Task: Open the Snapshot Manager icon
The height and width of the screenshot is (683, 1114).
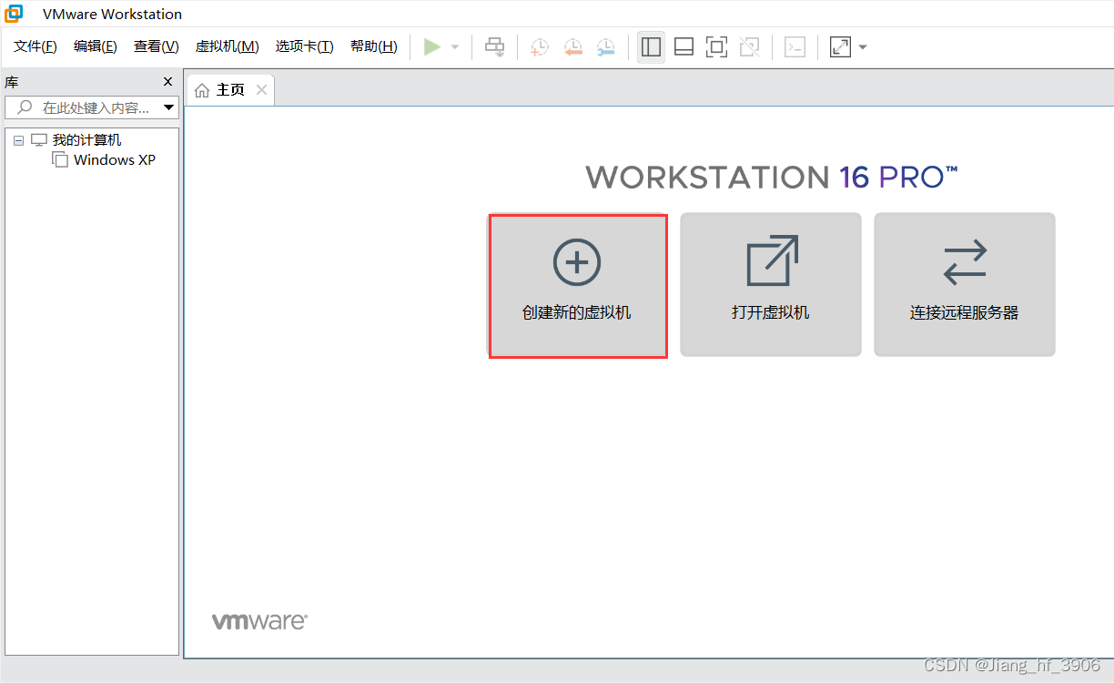Action: pos(605,46)
